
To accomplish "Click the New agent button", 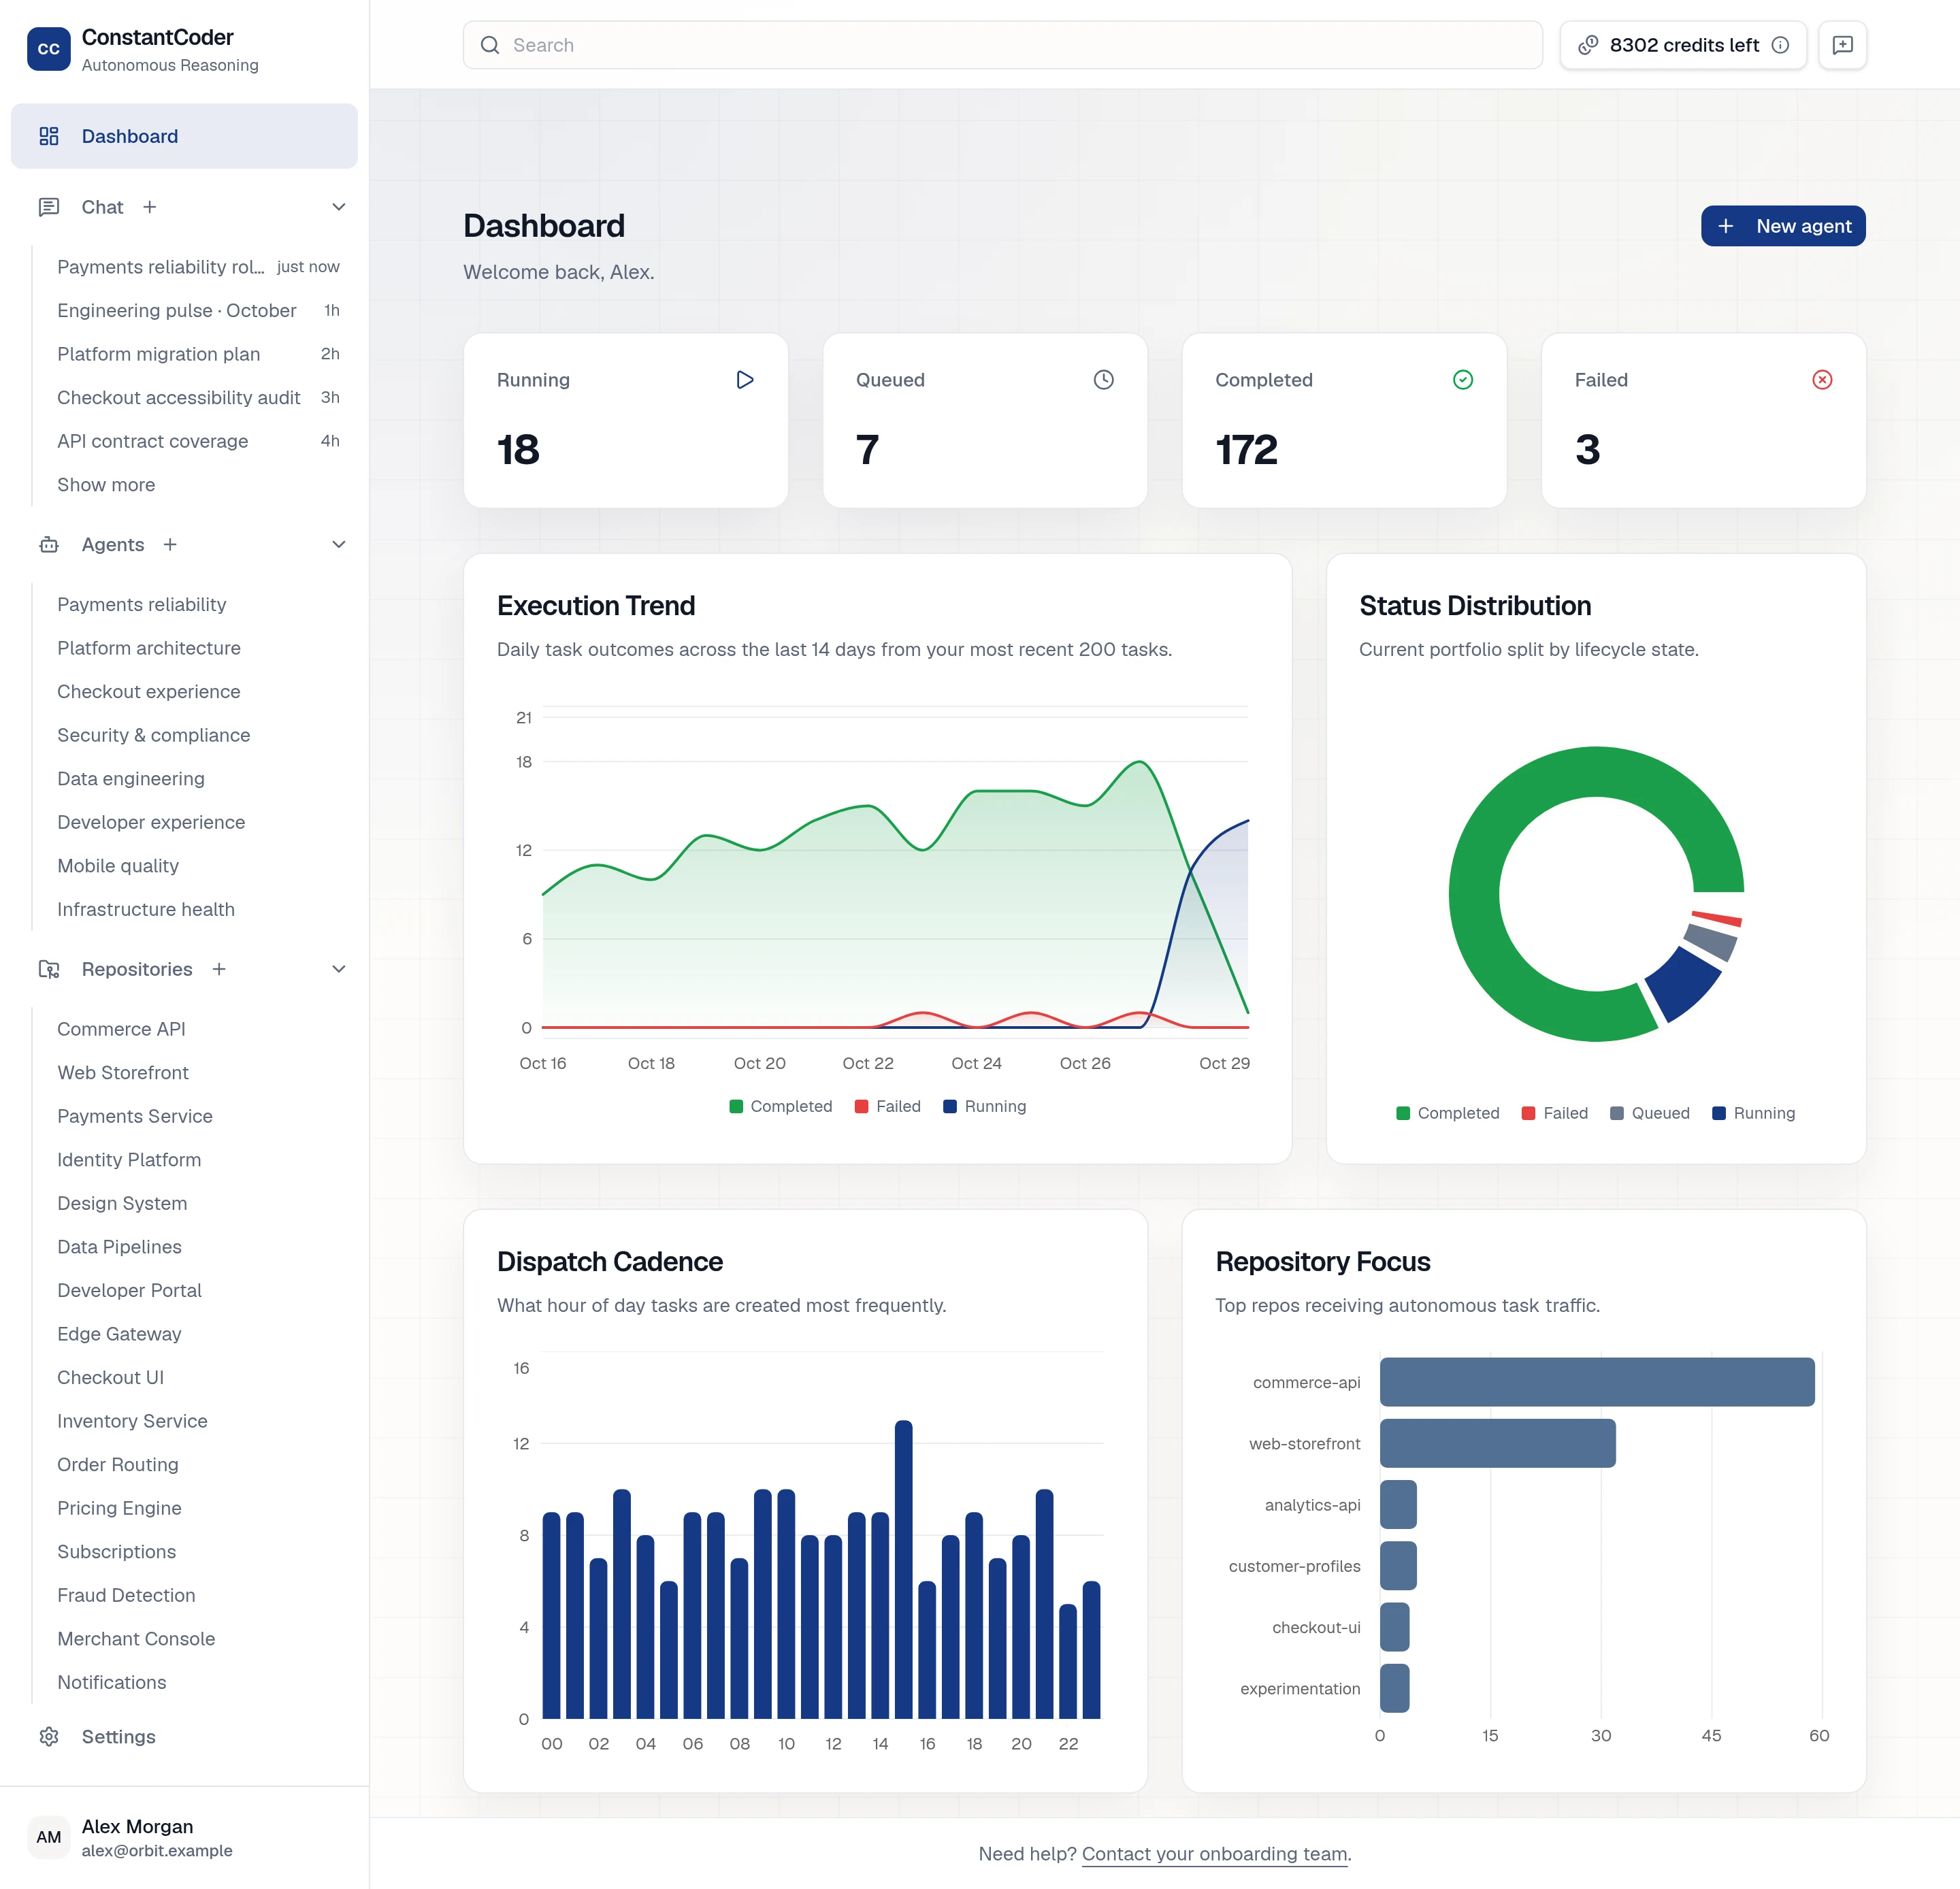I will click(x=1783, y=226).
